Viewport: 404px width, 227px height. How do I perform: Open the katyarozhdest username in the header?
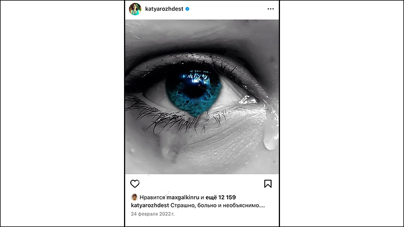point(164,9)
